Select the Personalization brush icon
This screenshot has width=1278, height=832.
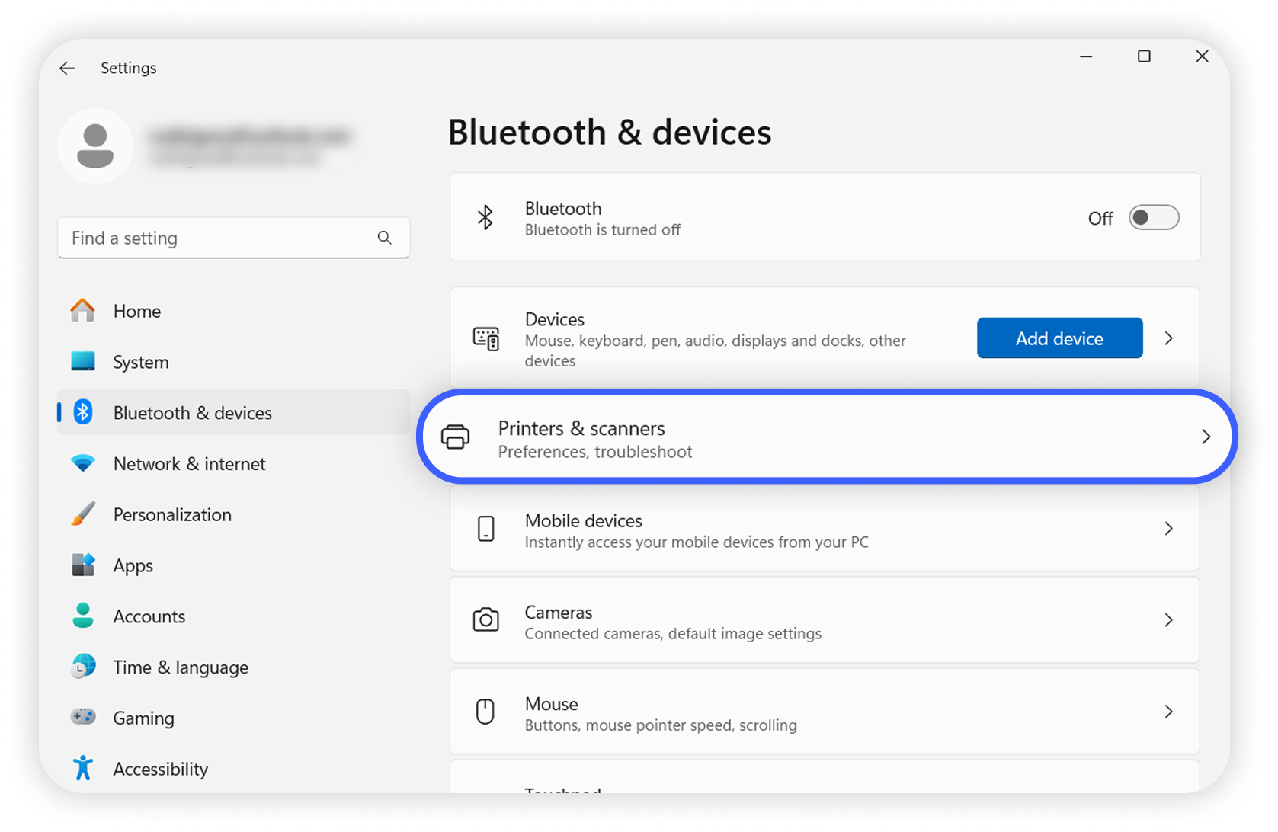[x=82, y=514]
